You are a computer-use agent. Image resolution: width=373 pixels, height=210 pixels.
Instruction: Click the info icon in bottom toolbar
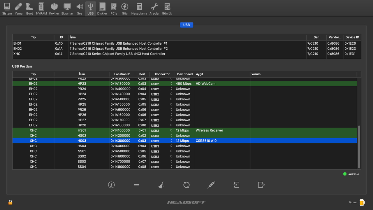click(x=111, y=185)
